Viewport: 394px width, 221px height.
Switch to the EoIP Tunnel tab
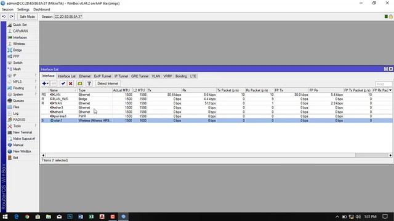click(102, 76)
